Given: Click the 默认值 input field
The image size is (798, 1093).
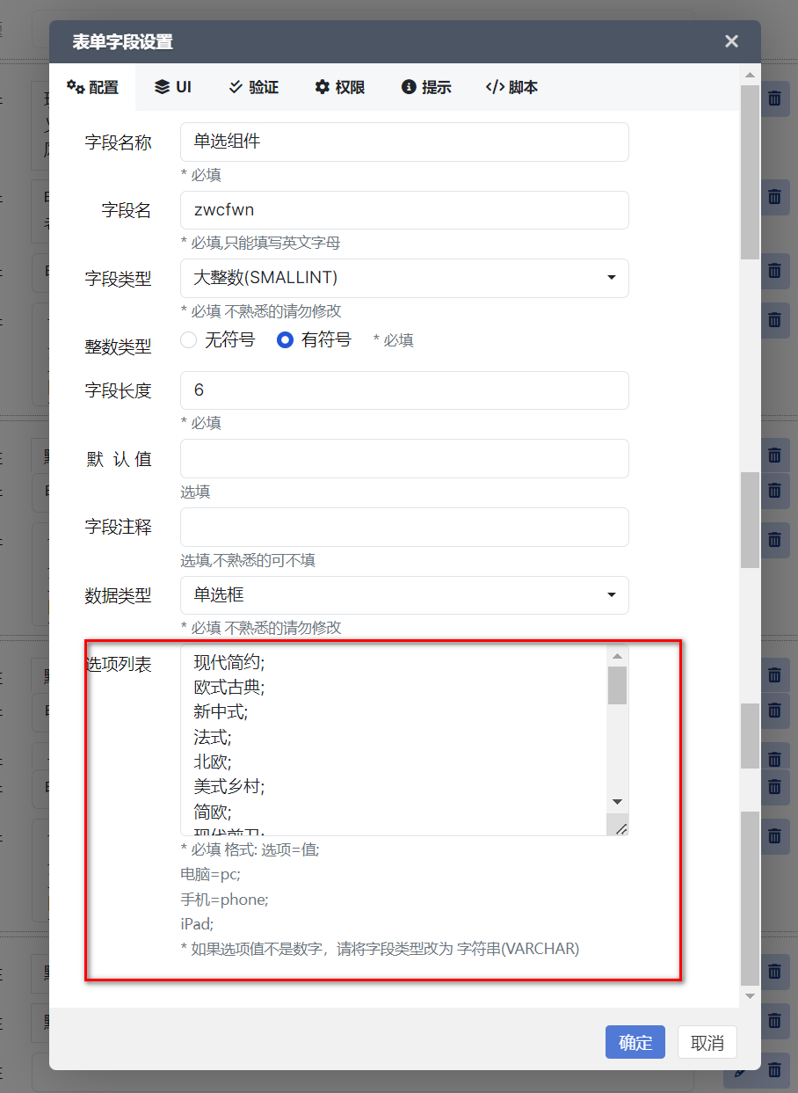Looking at the screenshot, I should [404, 458].
